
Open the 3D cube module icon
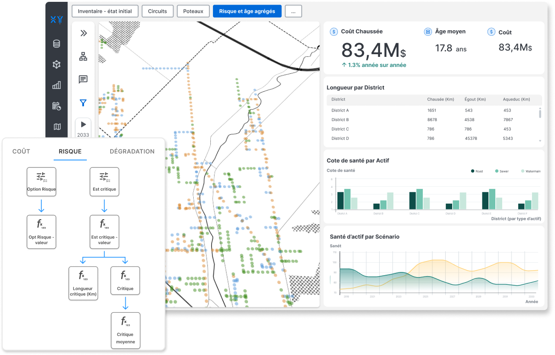(56, 65)
